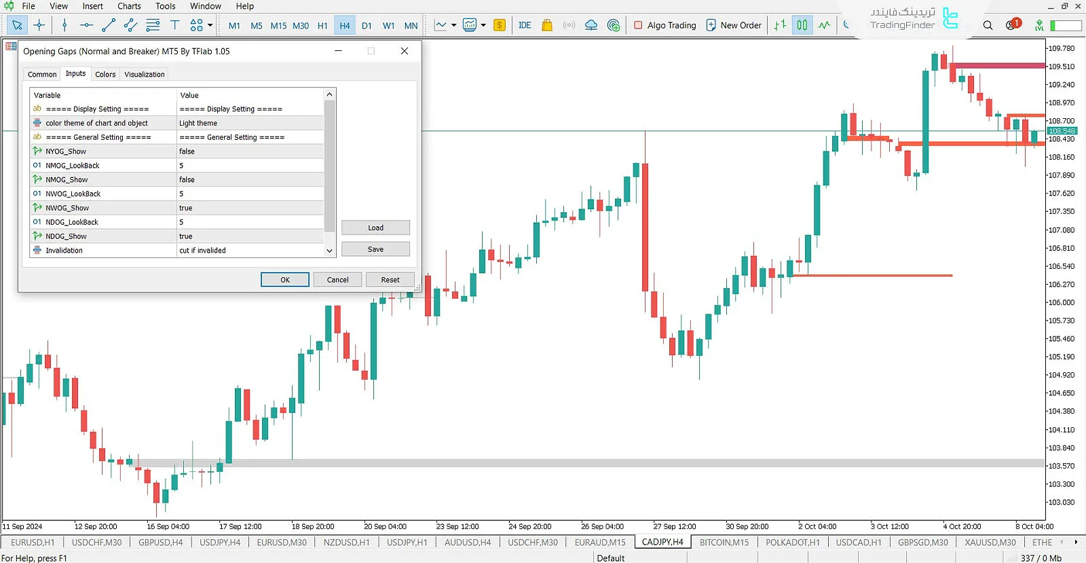Select the horizontal line drawing tool
This screenshot has width=1086, height=563.
click(86, 25)
